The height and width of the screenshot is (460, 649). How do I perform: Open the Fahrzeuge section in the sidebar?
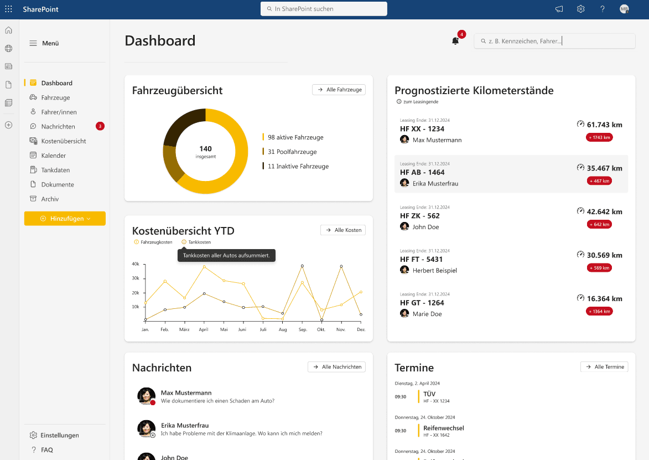pyautogui.click(x=56, y=97)
